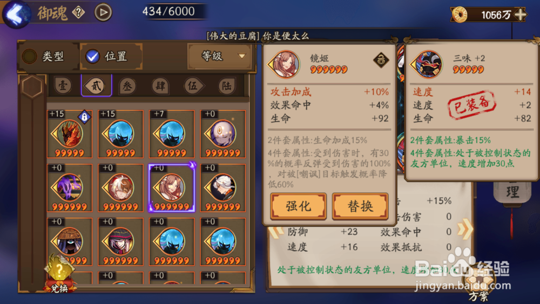
Task: Click the 强化 enhance button
Action: click(x=298, y=206)
